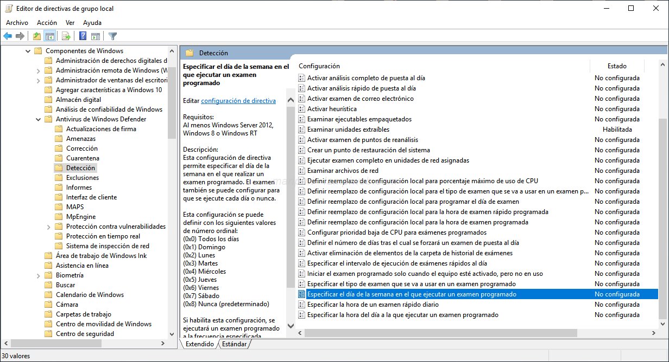Open the Acción menu
Viewport: 669px width, 362px height.
(47, 23)
